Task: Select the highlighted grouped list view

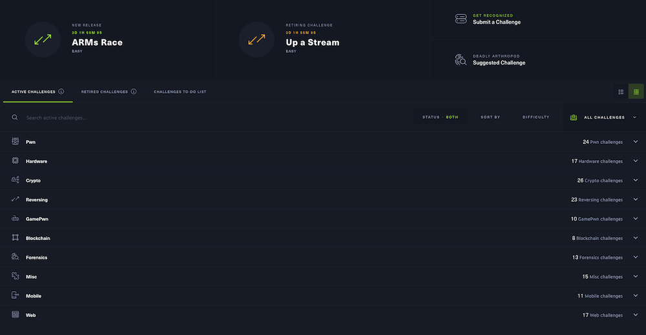Action: (x=636, y=92)
